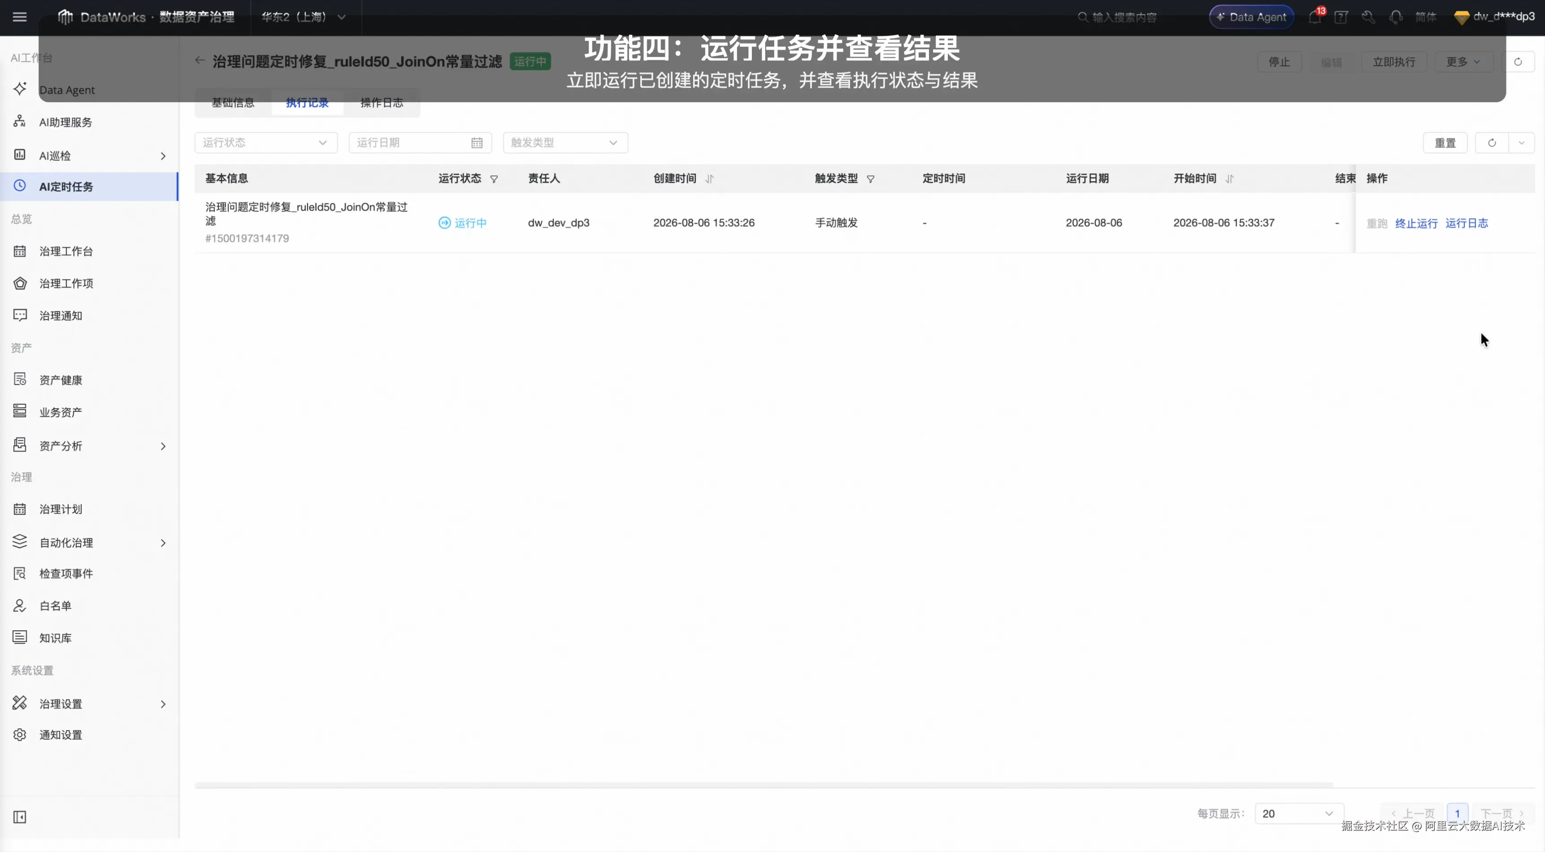
Task: Switch language via 简体
Action: click(1426, 17)
